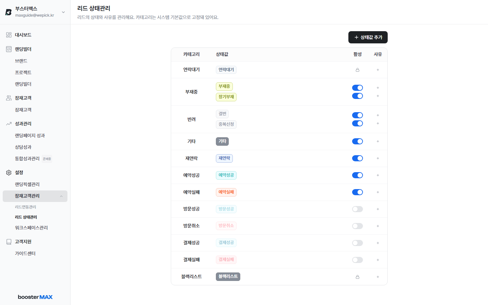
Task: Click the boosterMAX footer logo
Action: tap(35, 297)
